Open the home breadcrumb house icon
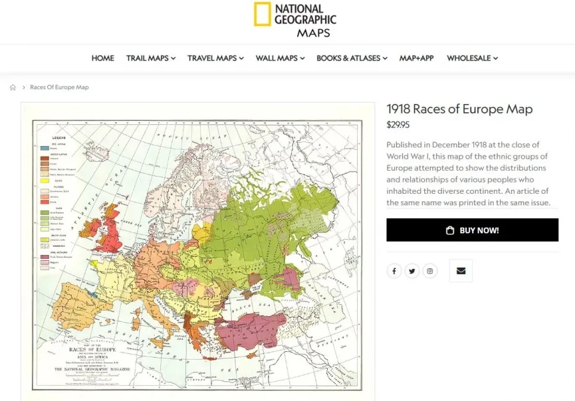 coord(13,87)
